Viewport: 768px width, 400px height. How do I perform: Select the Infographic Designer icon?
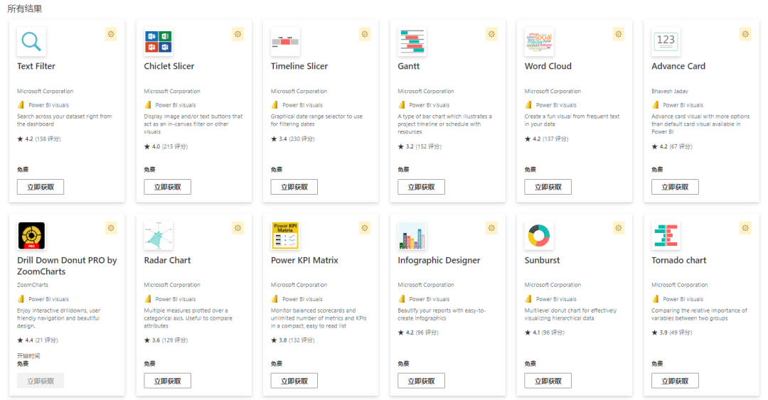[412, 235]
